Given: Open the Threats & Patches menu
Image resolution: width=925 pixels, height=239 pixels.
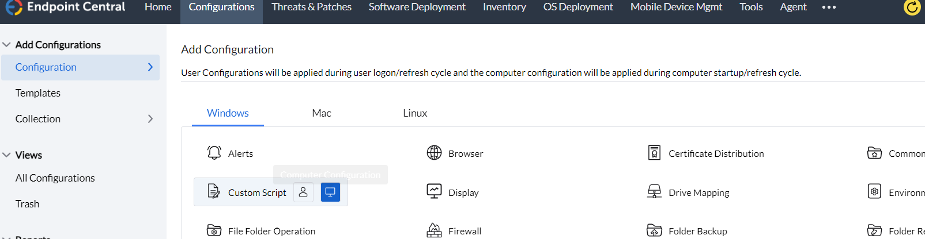Looking at the screenshot, I should click(x=311, y=7).
